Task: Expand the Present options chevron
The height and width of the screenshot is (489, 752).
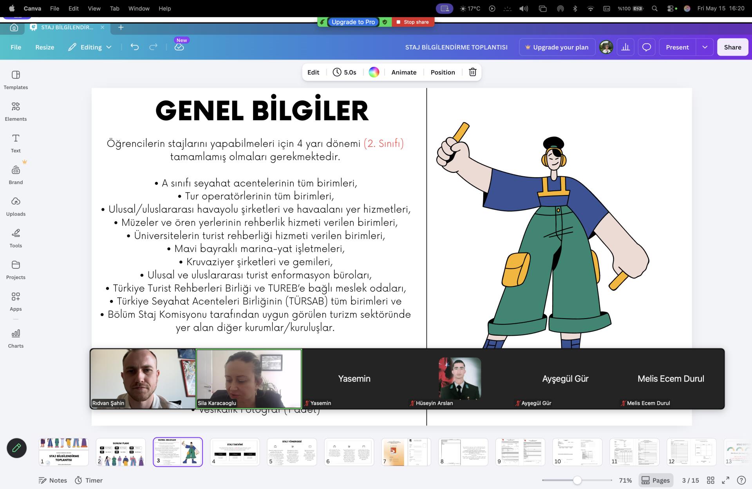Action: click(x=705, y=47)
